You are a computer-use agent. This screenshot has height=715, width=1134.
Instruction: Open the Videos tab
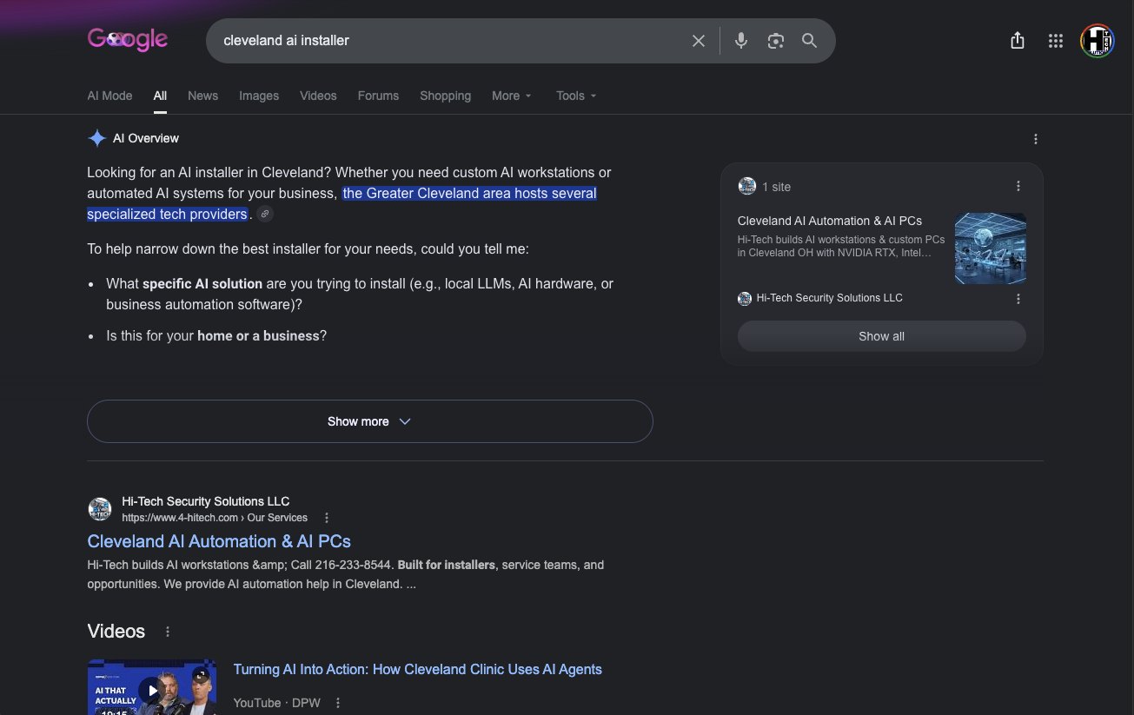click(318, 96)
